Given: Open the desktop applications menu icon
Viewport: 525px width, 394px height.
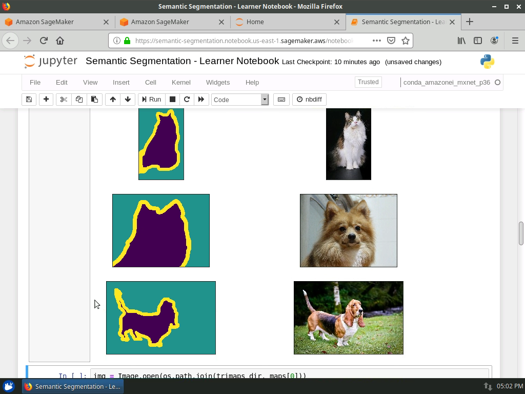Looking at the screenshot, I should (8, 386).
